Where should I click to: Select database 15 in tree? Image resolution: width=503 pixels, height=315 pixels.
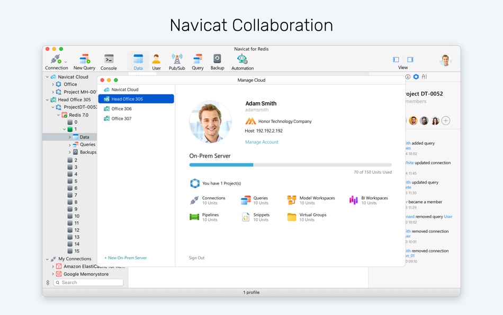(x=74, y=251)
